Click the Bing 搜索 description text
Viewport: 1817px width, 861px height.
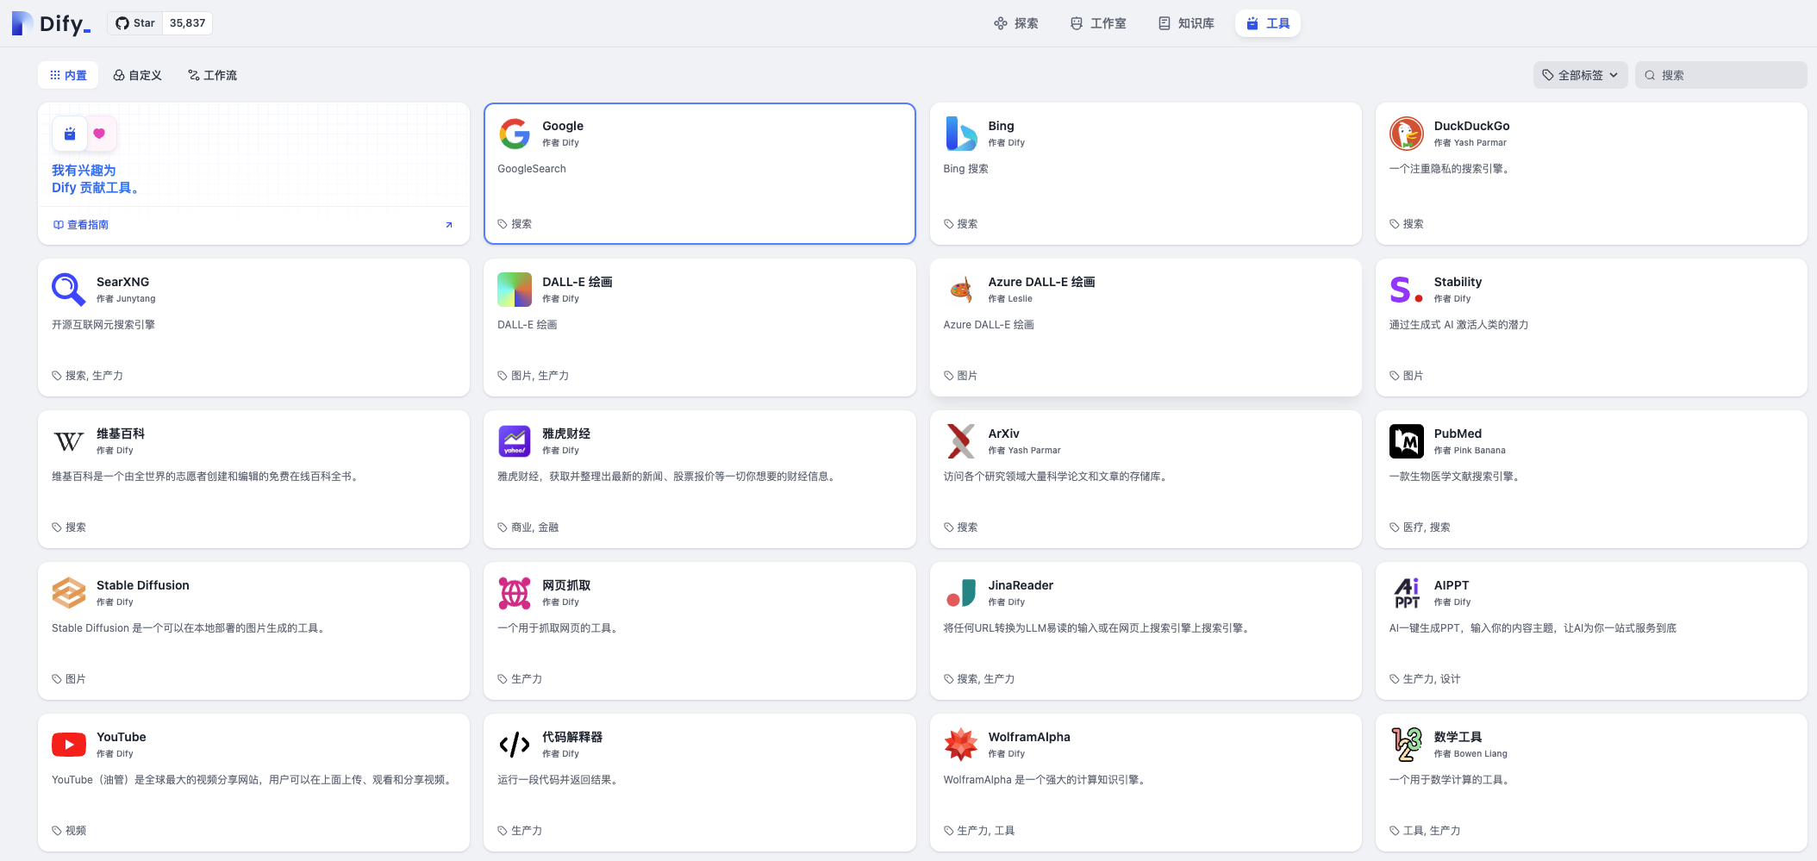[965, 169]
